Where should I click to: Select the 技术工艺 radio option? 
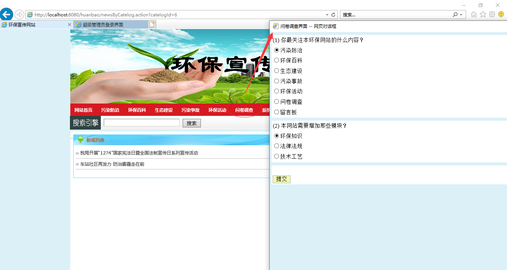(276, 156)
